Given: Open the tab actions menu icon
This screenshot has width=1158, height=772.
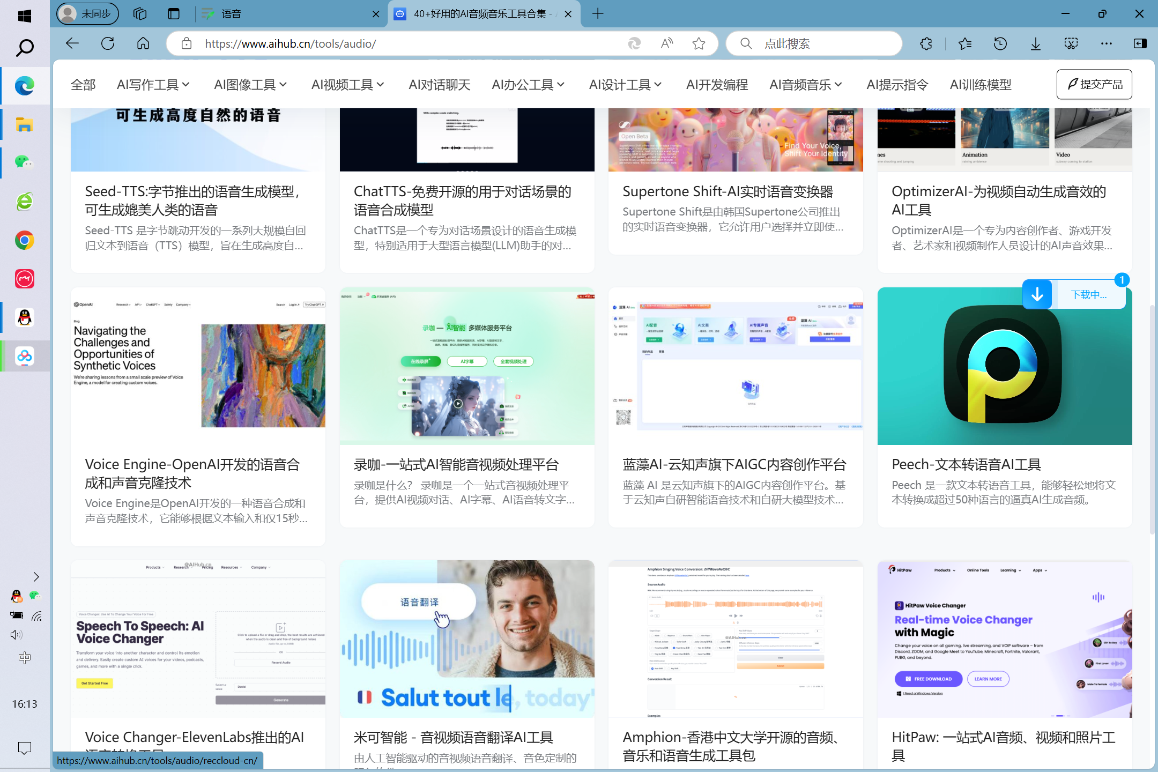Looking at the screenshot, I should [174, 14].
